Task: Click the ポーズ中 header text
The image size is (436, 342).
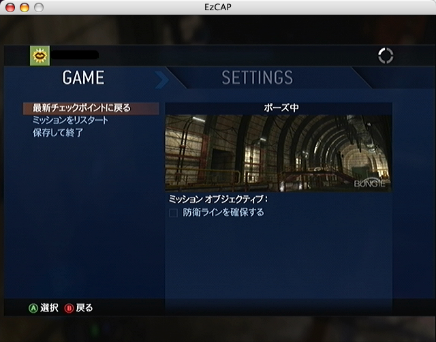Action: (281, 108)
